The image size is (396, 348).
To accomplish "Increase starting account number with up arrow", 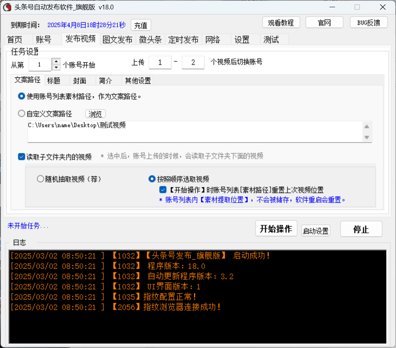I will pyautogui.click(x=56, y=61).
